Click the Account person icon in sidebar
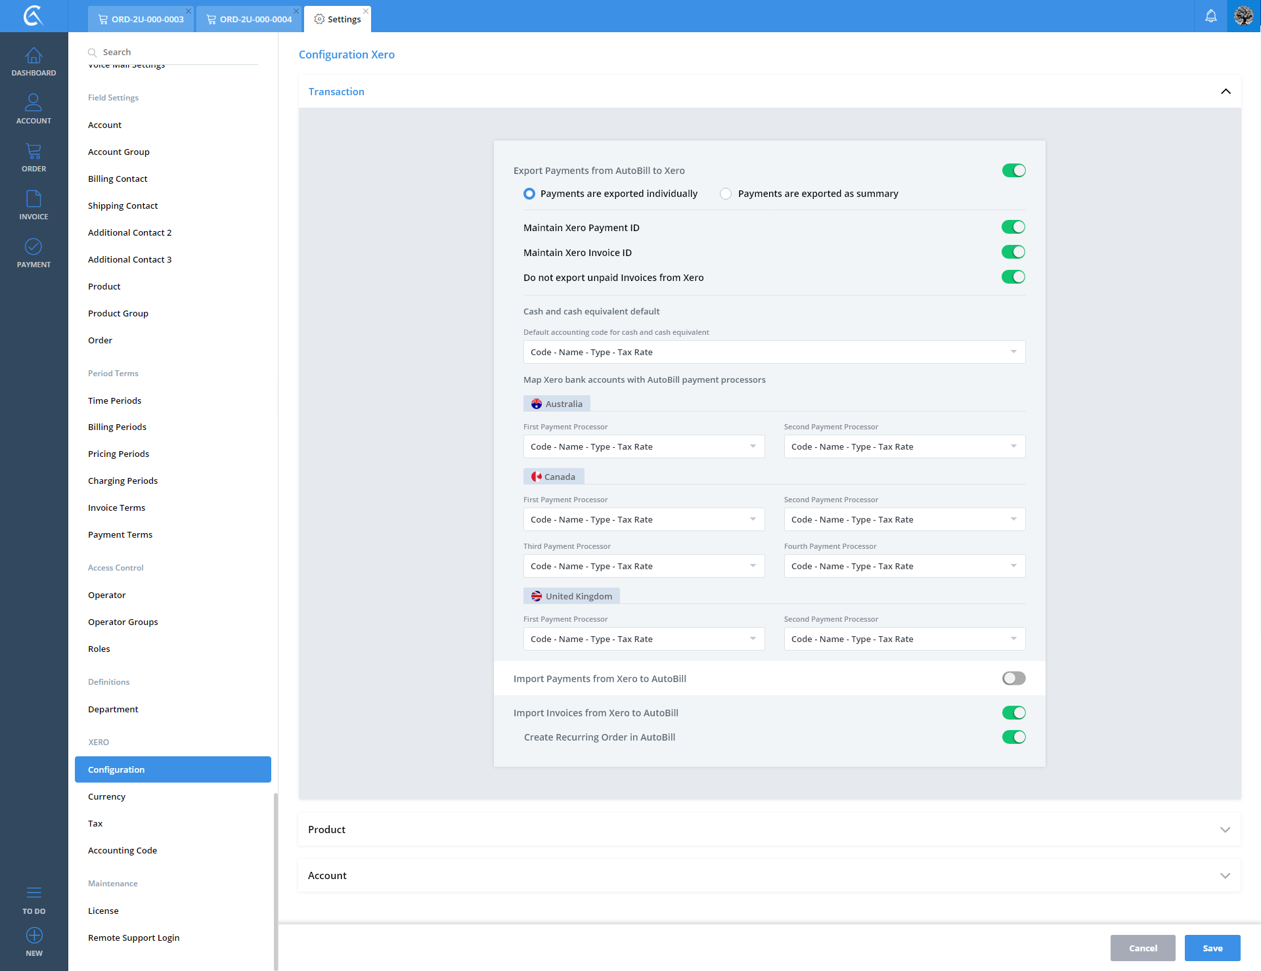This screenshot has width=1261, height=971. point(33,103)
